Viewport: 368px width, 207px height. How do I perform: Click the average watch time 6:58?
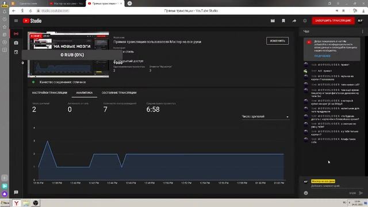tap(153, 109)
